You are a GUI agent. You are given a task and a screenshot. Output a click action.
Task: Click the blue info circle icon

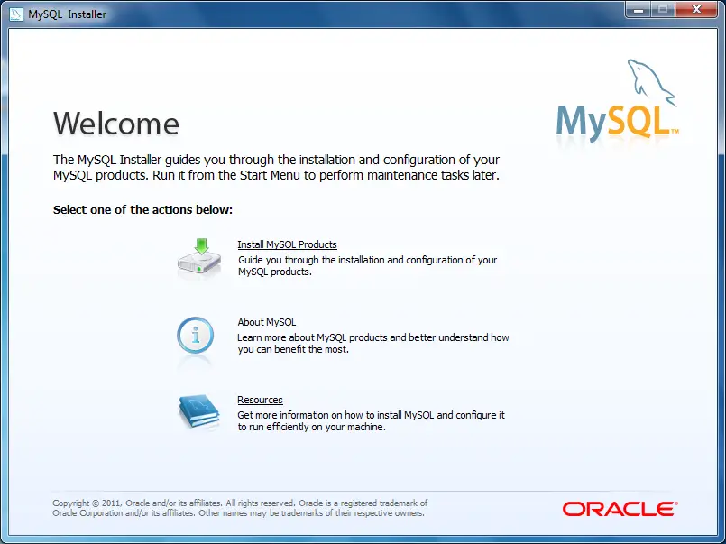click(196, 336)
